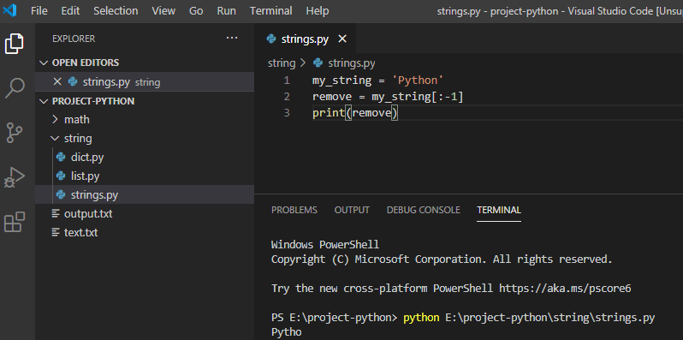
Task: Collapse the string folder
Action: click(x=55, y=138)
